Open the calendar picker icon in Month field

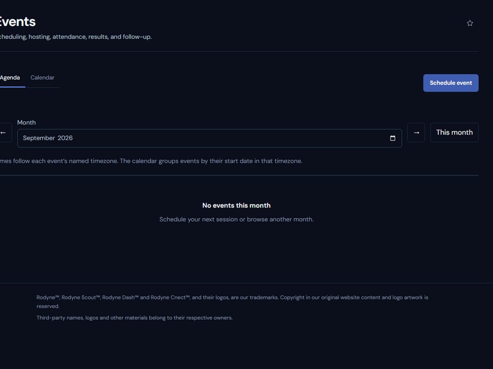click(392, 138)
